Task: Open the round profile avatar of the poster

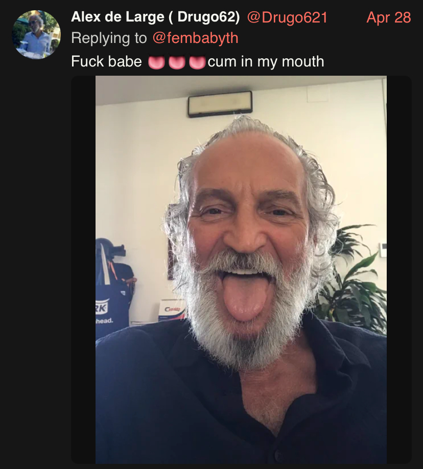Action: coord(36,35)
